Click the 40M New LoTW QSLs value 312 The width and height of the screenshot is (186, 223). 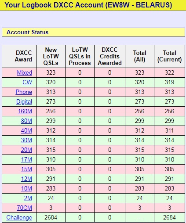(x=51, y=130)
